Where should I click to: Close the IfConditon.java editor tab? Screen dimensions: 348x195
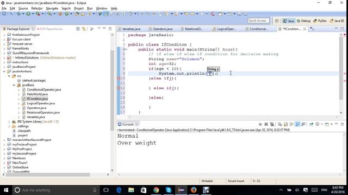coord(304,29)
